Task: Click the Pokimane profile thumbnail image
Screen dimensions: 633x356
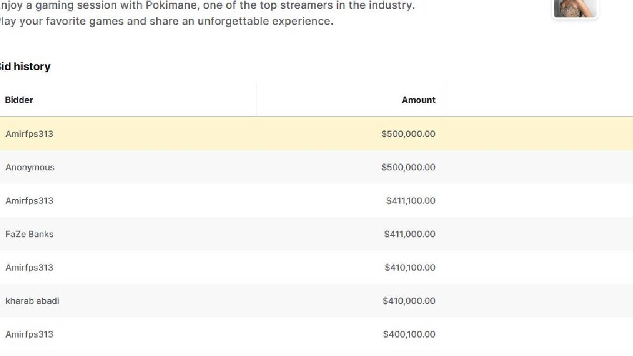Action: [x=574, y=8]
